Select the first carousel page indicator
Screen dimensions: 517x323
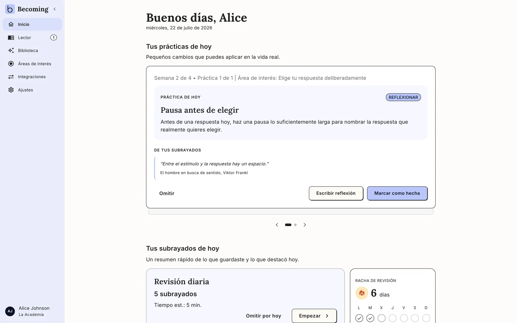pos(288,225)
